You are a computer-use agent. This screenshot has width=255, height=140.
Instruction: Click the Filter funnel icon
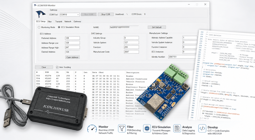pos(122,129)
